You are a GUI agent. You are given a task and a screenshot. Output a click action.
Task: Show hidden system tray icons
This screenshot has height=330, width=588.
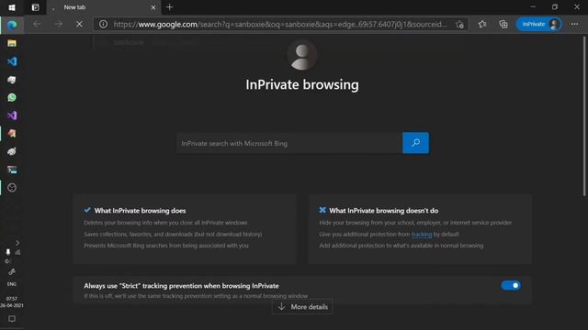17,243
